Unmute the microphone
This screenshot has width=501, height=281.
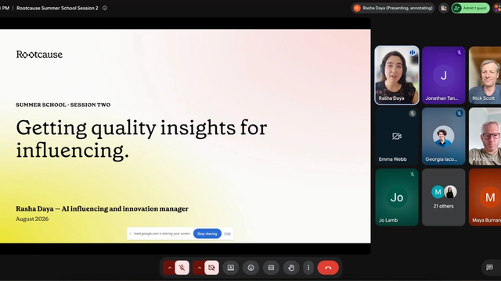click(182, 268)
